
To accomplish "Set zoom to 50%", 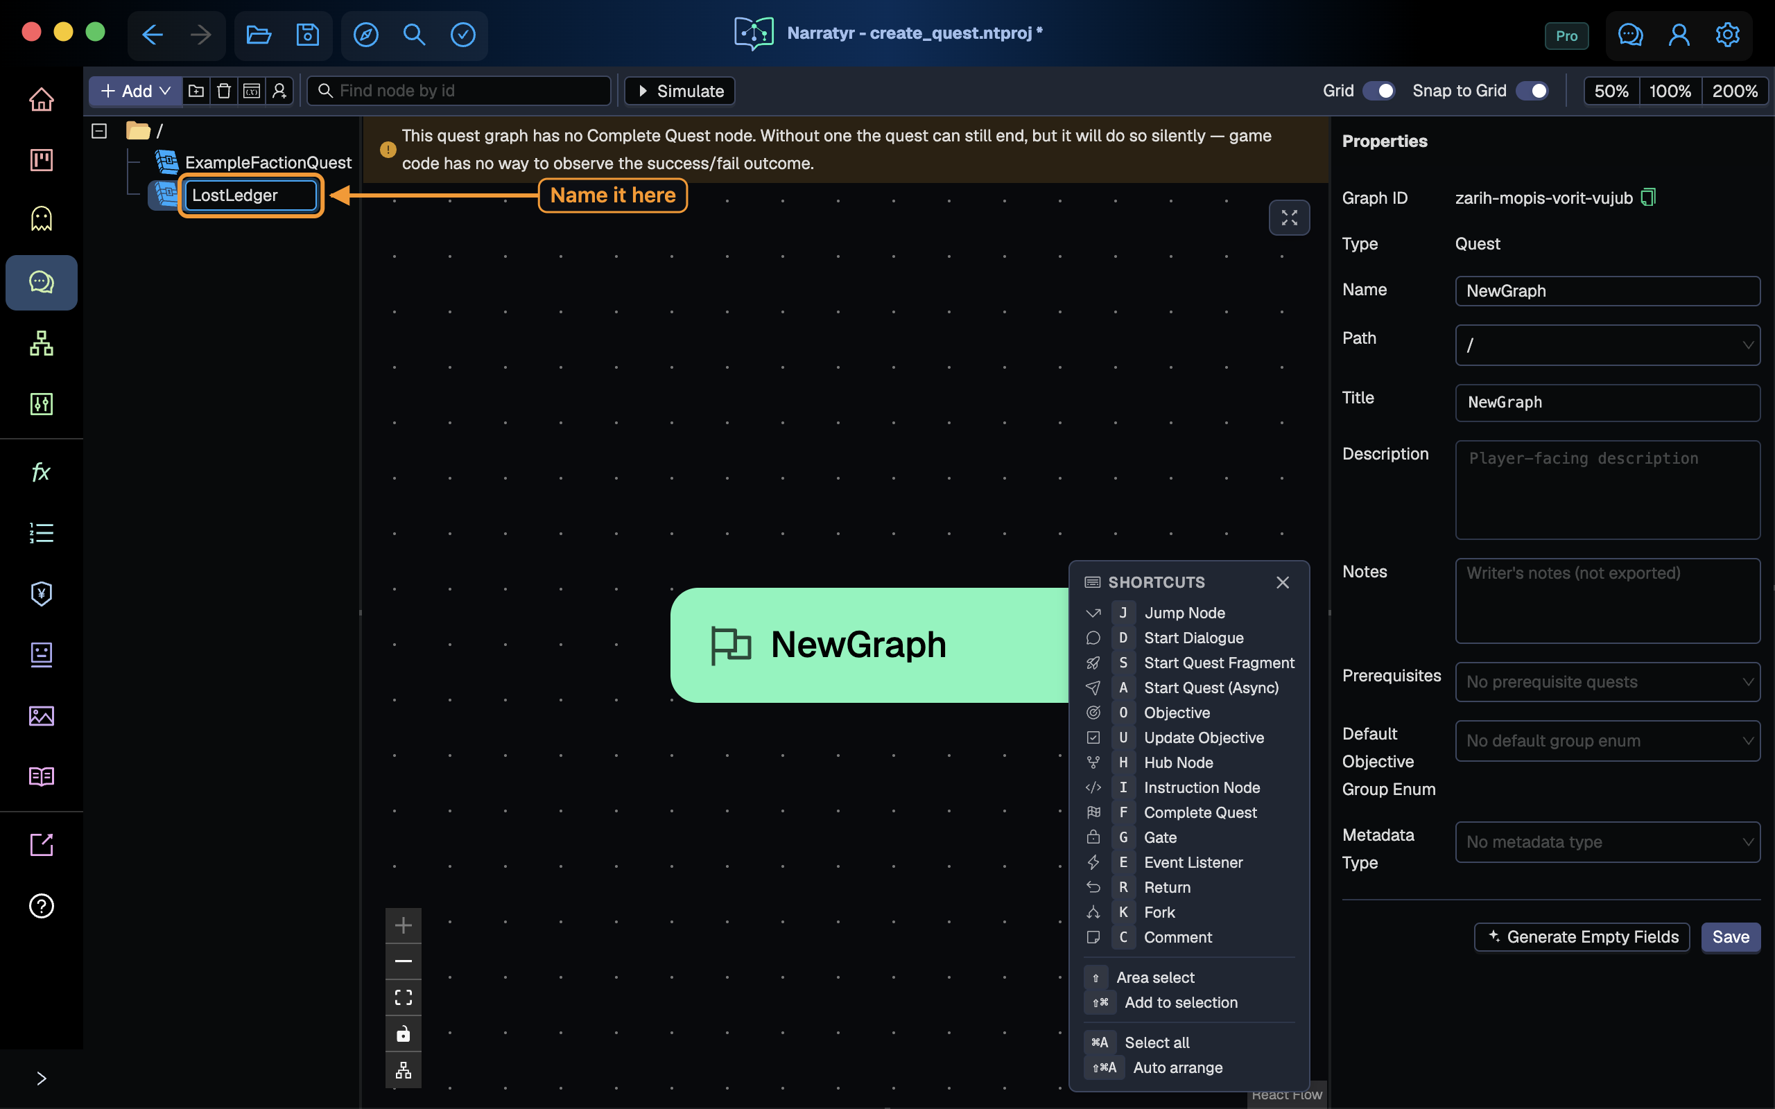I will point(1611,91).
